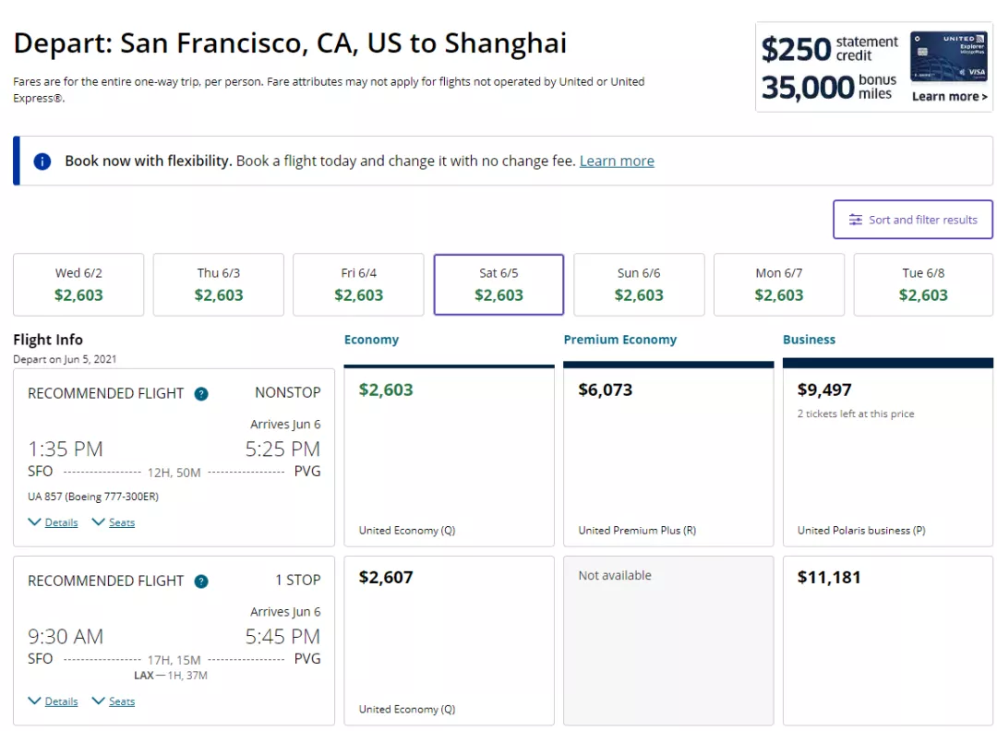Click the United Explorer Visa card image
997x731 pixels.
(x=948, y=57)
